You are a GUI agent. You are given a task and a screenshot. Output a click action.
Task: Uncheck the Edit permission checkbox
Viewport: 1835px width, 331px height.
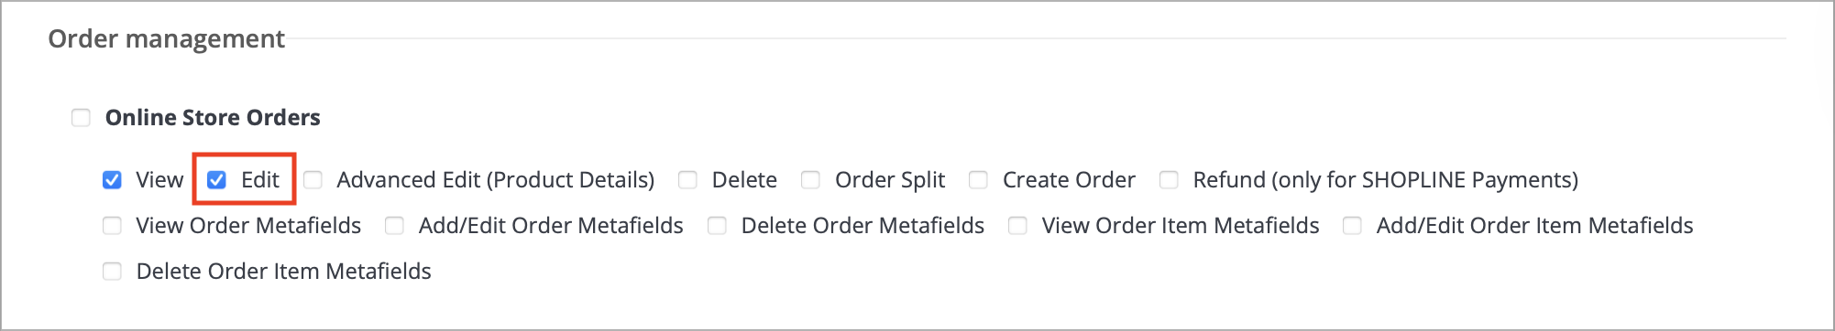click(x=216, y=180)
